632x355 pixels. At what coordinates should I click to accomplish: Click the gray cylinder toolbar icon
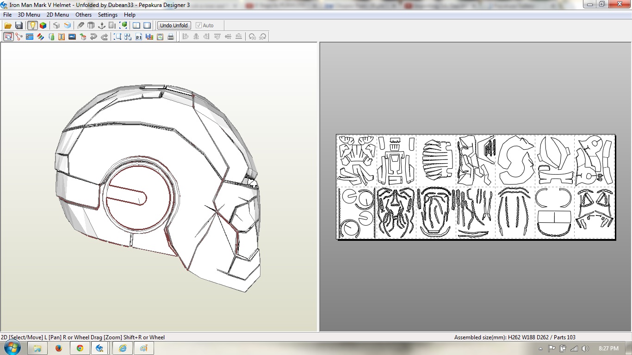[x=91, y=25]
